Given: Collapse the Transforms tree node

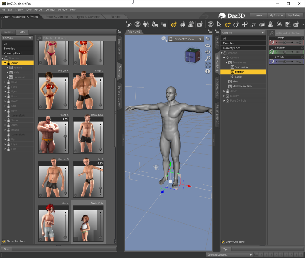Looking at the screenshot, I should click(226, 63).
